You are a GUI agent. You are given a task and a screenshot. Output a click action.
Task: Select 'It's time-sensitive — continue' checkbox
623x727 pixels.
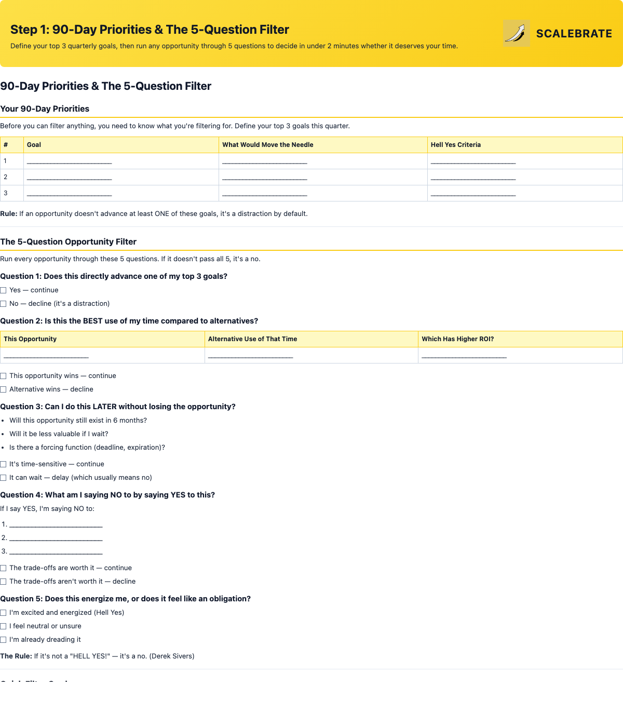pos(3,464)
